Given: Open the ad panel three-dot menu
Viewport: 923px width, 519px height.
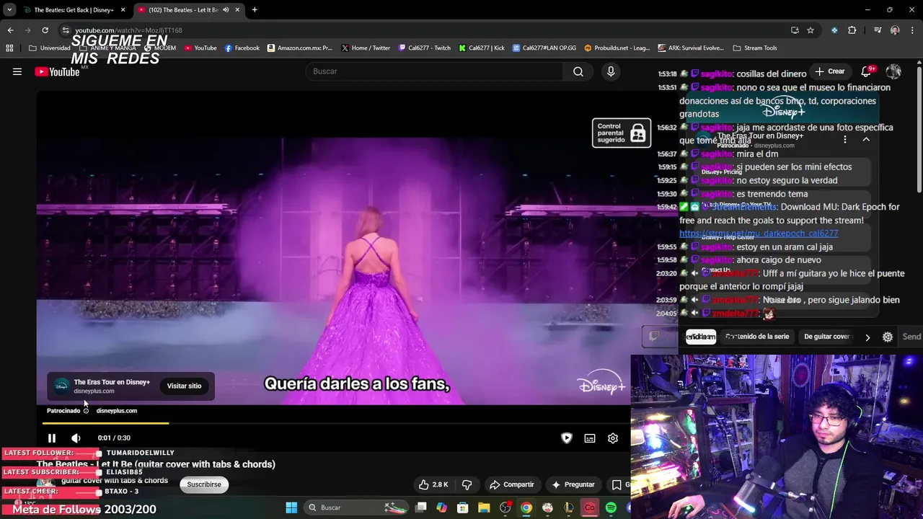Looking at the screenshot, I should point(845,139).
